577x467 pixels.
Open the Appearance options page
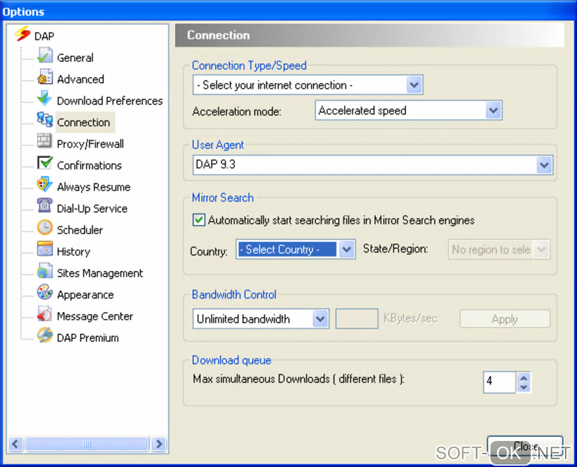coord(85,295)
